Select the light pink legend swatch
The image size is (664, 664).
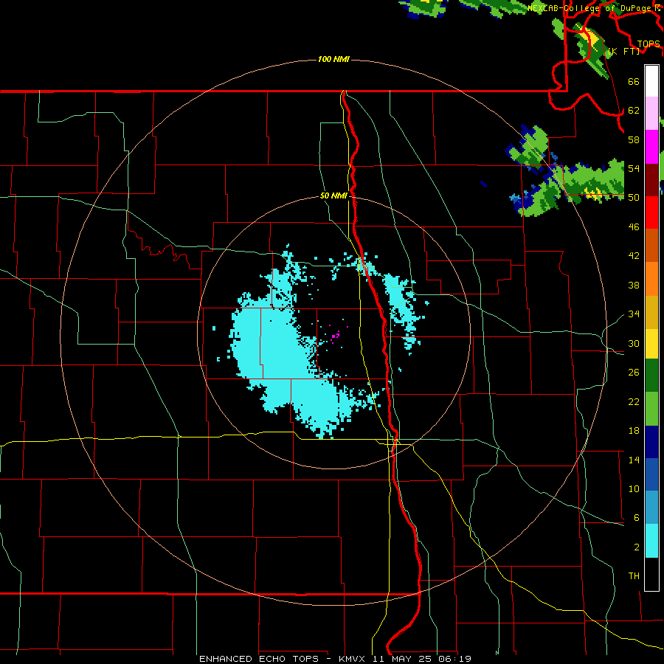[651, 113]
